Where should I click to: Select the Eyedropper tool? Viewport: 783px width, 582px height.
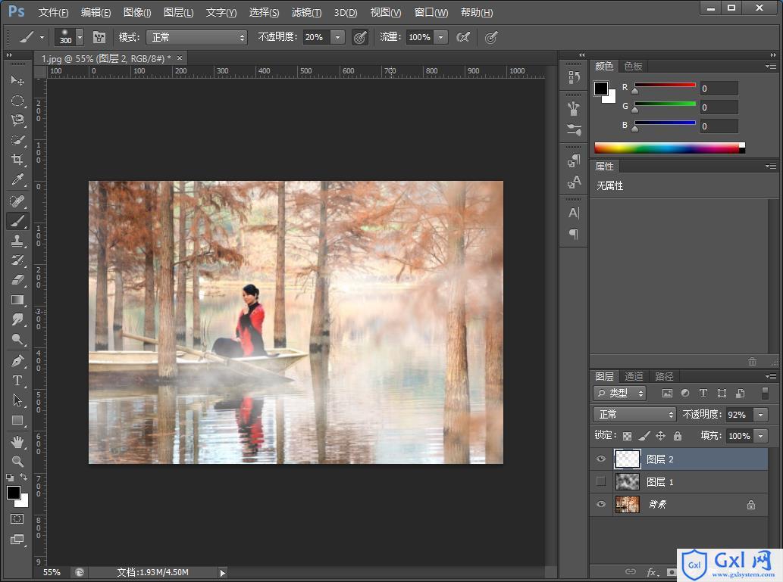click(x=17, y=179)
